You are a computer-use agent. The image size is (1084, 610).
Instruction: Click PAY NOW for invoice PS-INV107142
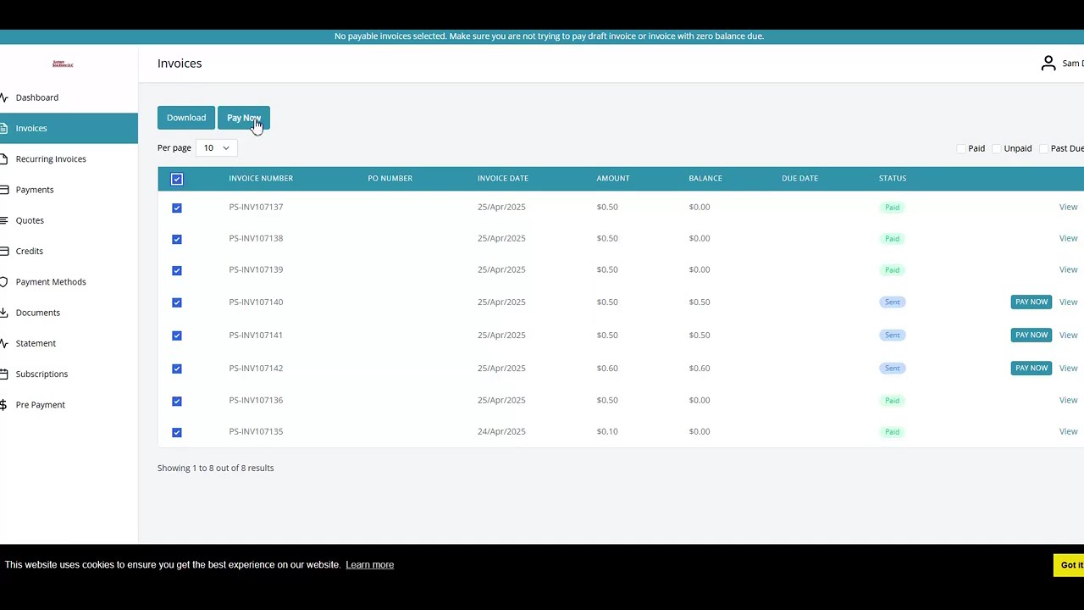click(x=1031, y=368)
